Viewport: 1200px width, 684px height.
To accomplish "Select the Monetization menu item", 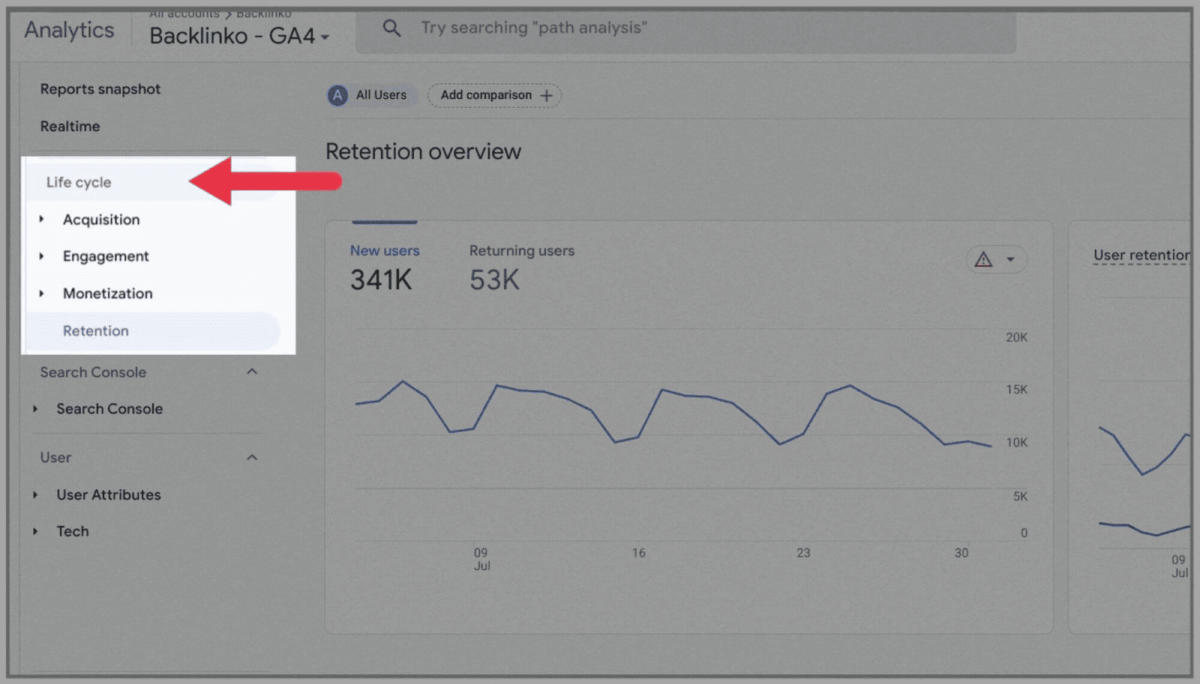I will pyautogui.click(x=107, y=293).
